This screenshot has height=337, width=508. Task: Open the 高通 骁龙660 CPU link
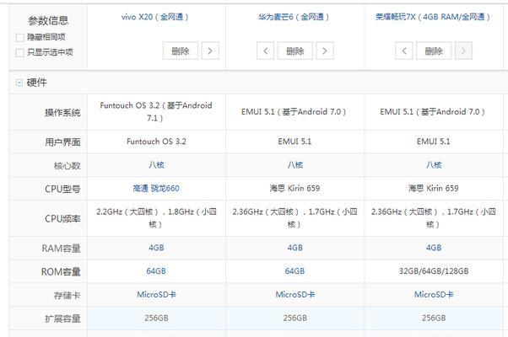click(x=156, y=188)
